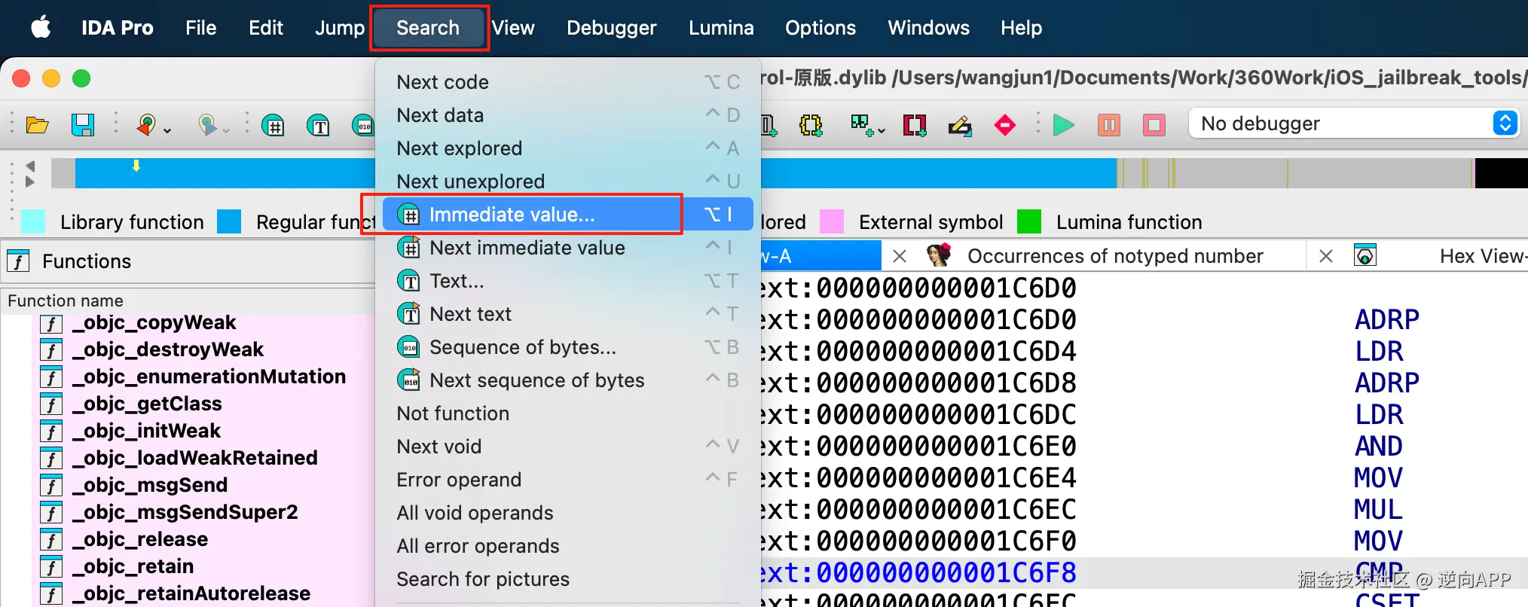1528x607 pixels.
Task: Open the Lumina menu
Action: pyautogui.click(x=721, y=28)
